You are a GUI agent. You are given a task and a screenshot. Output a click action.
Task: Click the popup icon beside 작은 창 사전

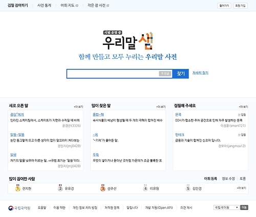point(108,6)
